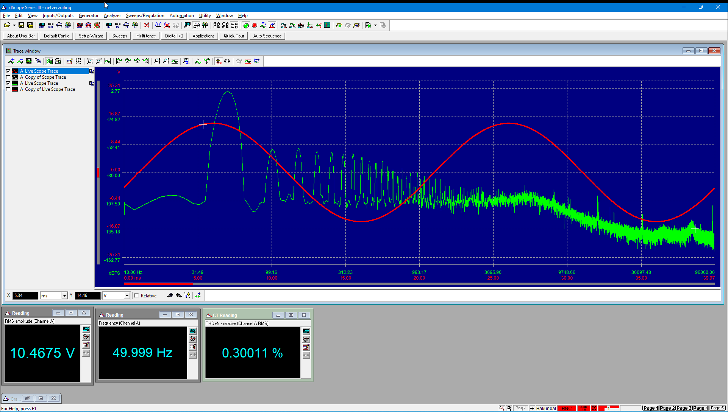Viewport: 728px width, 412px height.
Task: Click the Auto Sequence button
Action: tap(267, 36)
